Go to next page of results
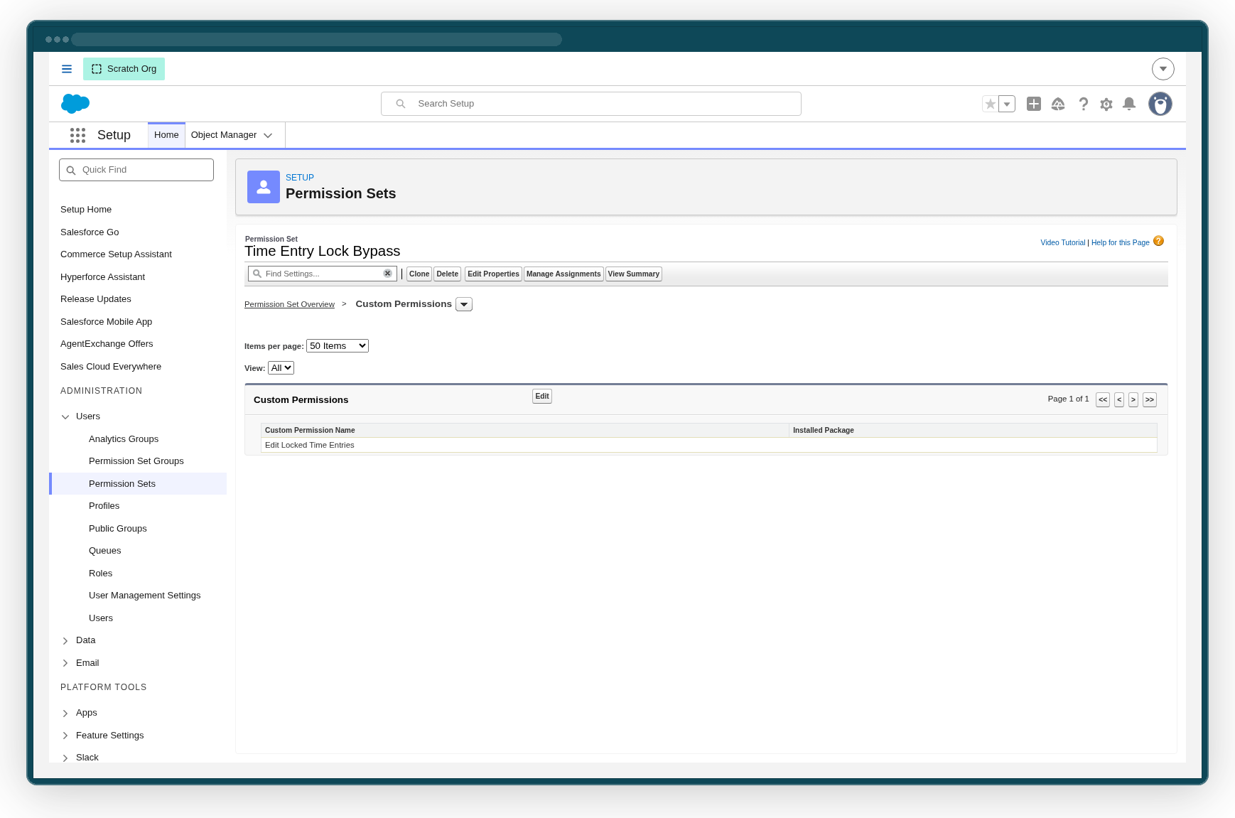The width and height of the screenshot is (1235, 818). (x=1133, y=400)
